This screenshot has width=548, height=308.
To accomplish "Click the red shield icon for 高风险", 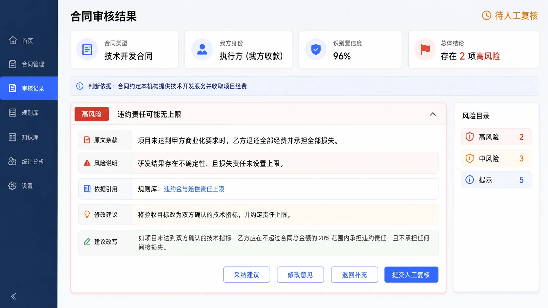I will click(x=470, y=137).
